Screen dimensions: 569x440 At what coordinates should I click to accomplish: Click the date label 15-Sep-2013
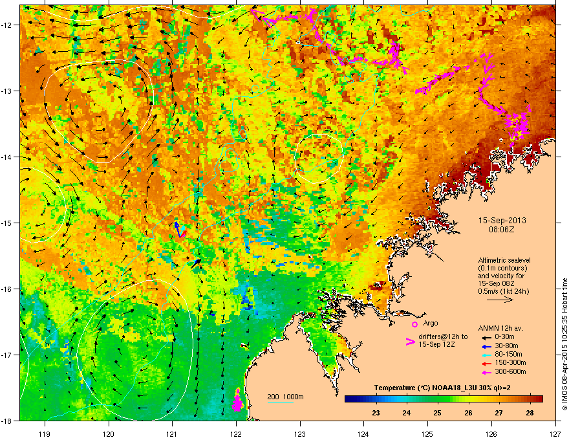point(502,221)
